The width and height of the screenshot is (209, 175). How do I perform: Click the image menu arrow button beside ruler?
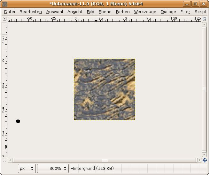pos(4,19)
